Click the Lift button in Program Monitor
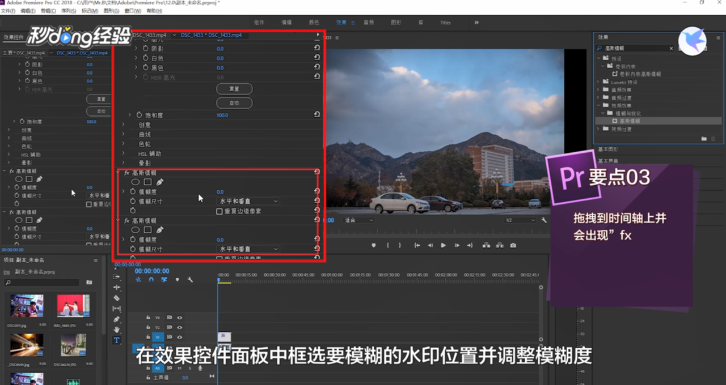The height and width of the screenshot is (385, 726). (x=486, y=245)
